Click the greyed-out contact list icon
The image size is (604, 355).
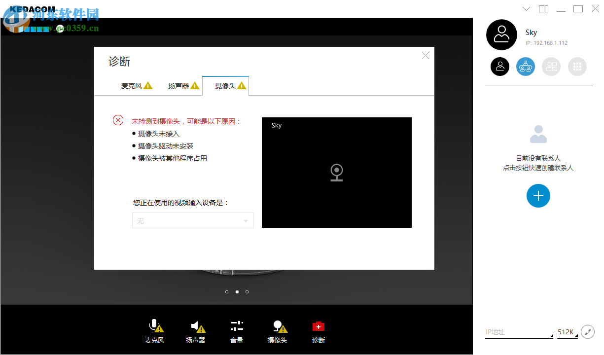(x=551, y=66)
